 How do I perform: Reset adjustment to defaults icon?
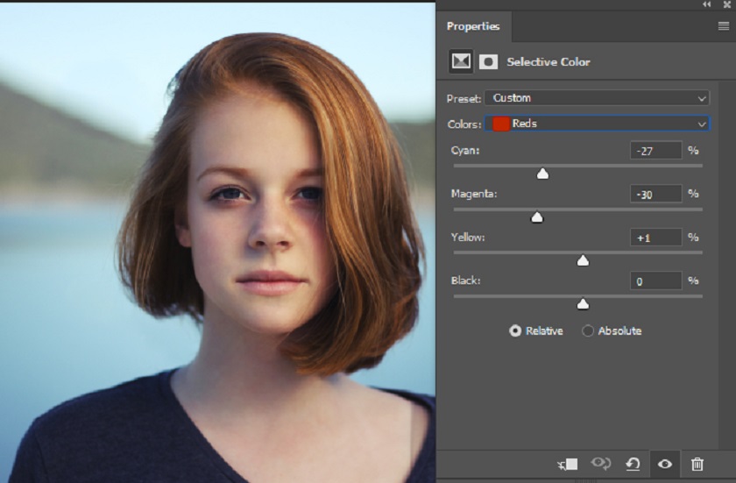pos(633,464)
